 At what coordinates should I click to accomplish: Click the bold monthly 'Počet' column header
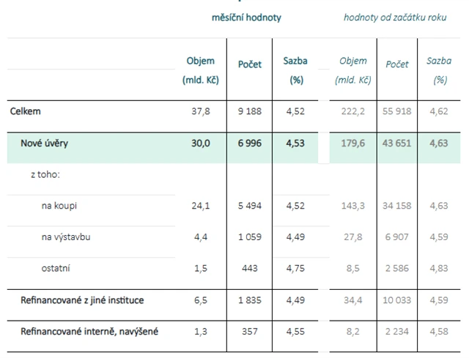coord(250,64)
